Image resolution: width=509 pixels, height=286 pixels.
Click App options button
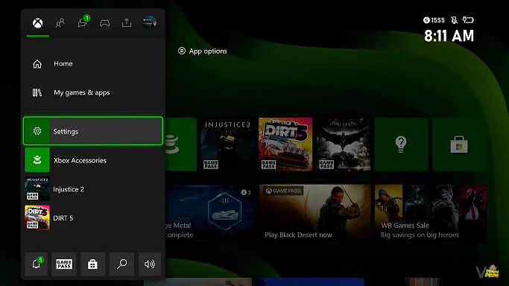pos(203,51)
